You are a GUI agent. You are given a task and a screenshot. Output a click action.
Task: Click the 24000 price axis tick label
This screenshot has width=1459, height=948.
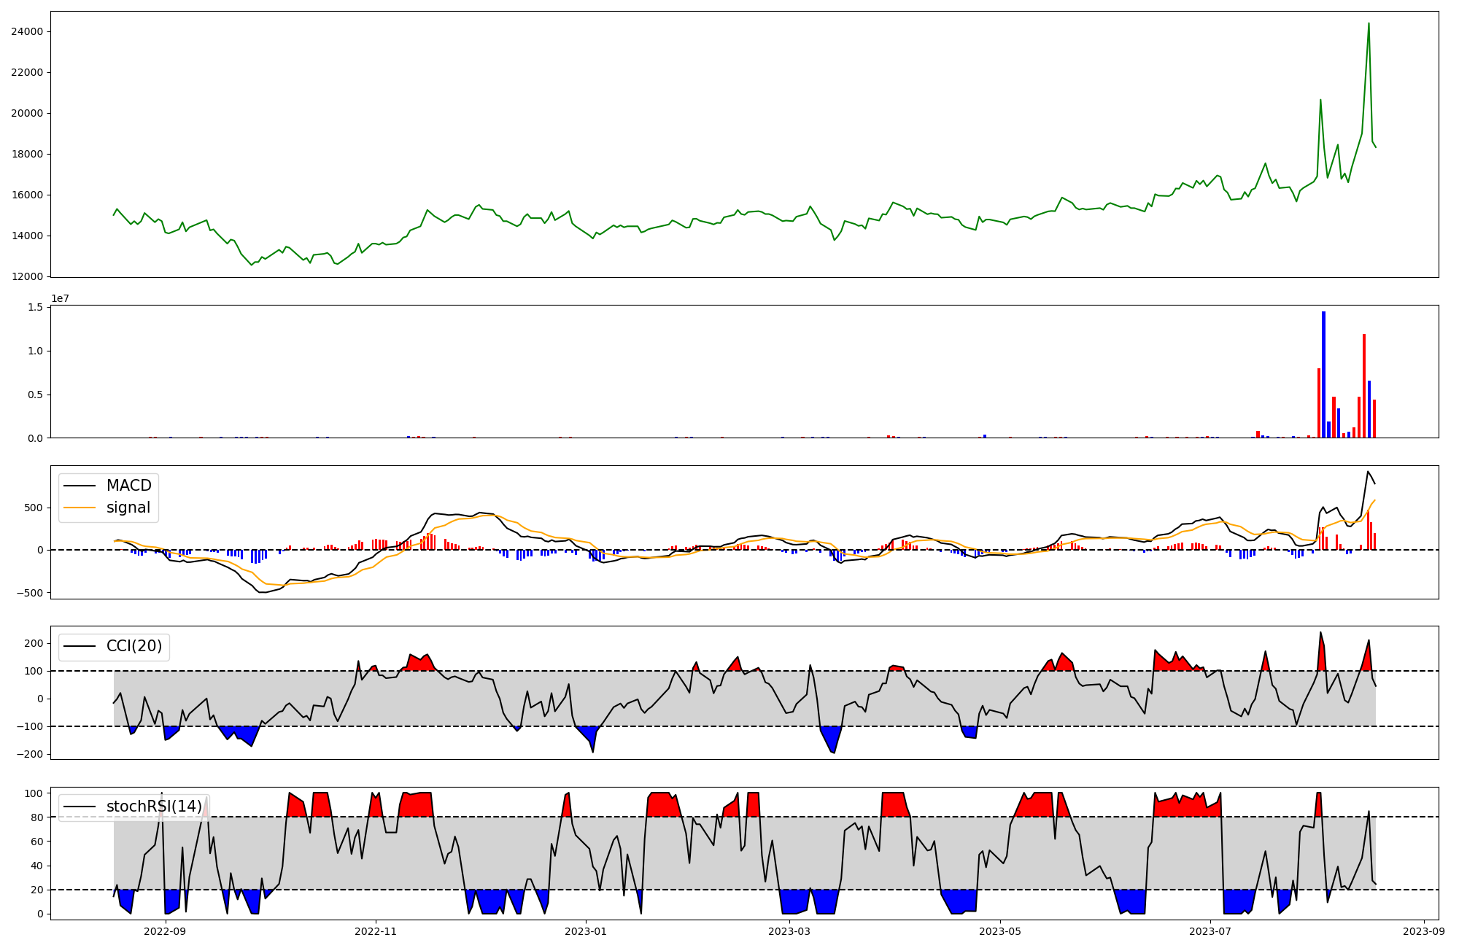tap(27, 32)
